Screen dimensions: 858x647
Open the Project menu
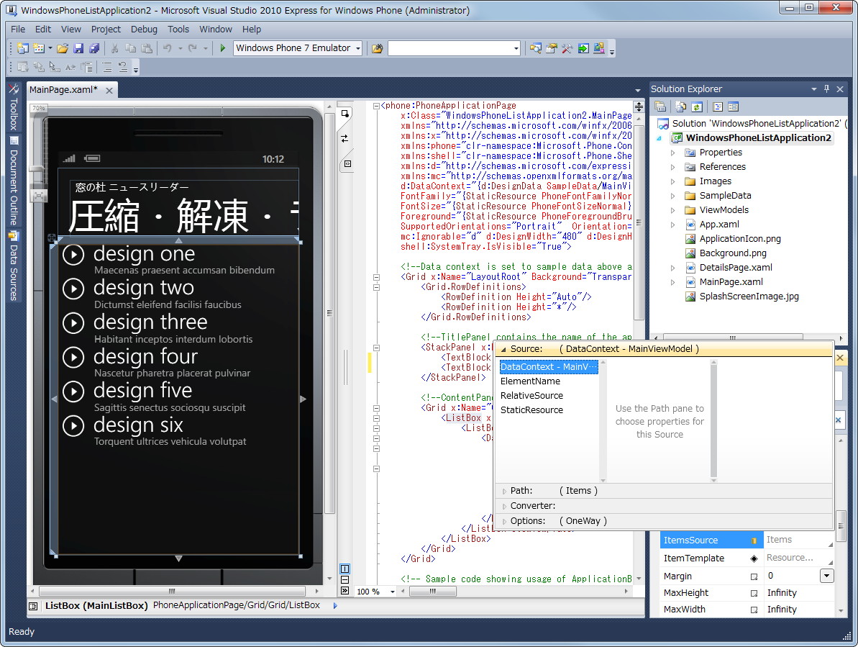pos(106,29)
